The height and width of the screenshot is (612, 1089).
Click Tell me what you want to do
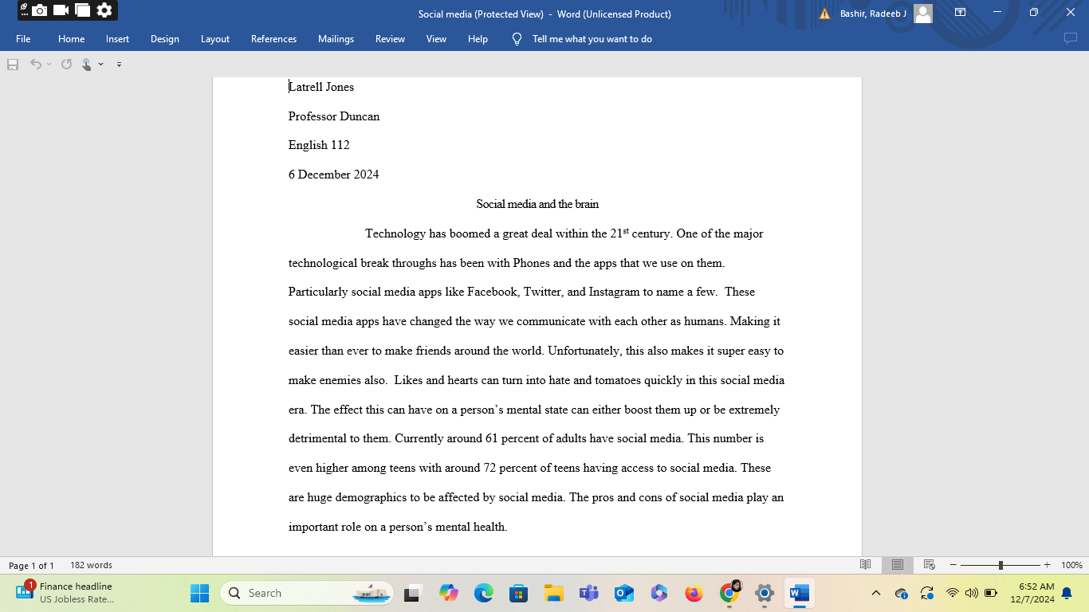pos(581,38)
